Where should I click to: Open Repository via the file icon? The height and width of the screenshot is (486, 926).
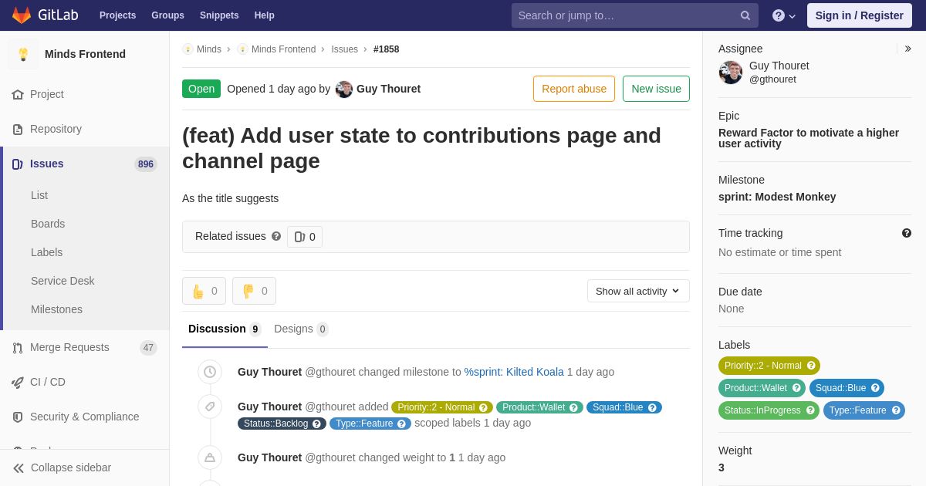(x=18, y=130)
